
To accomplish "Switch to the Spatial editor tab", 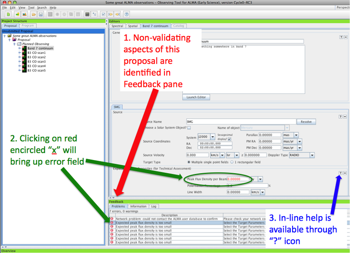I will [133, 26].
